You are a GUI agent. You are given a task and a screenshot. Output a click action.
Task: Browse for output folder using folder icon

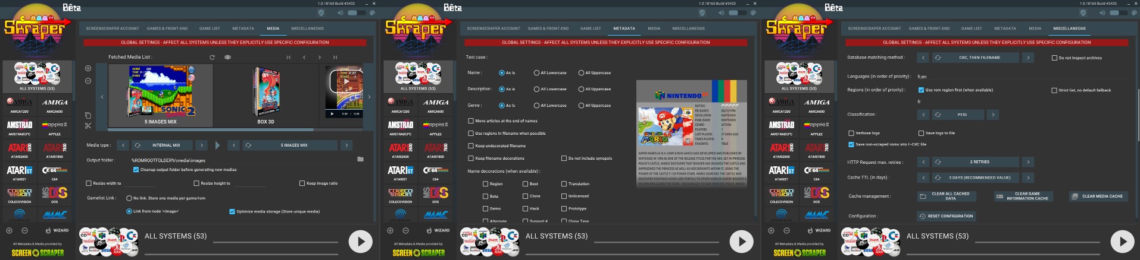pos(360,160)
